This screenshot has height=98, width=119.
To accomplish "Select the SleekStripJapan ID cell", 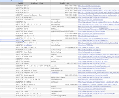I will click(x=64, y=40).
